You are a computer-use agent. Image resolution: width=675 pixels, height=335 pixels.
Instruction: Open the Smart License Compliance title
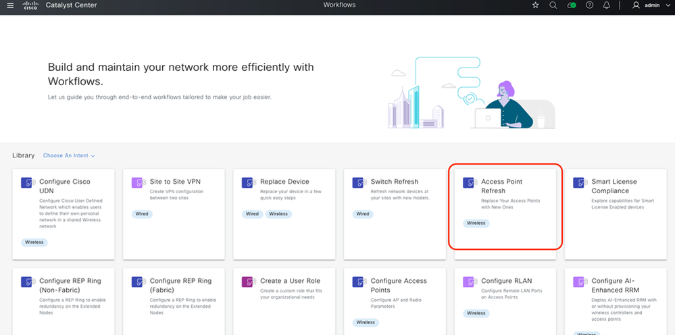point(614,186)
